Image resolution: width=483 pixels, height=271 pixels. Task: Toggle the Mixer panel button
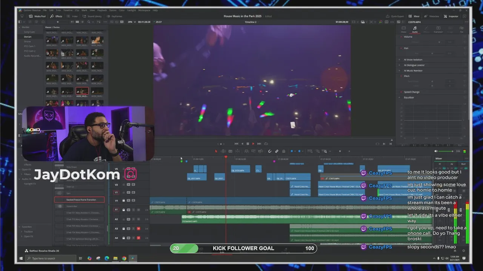414,16
